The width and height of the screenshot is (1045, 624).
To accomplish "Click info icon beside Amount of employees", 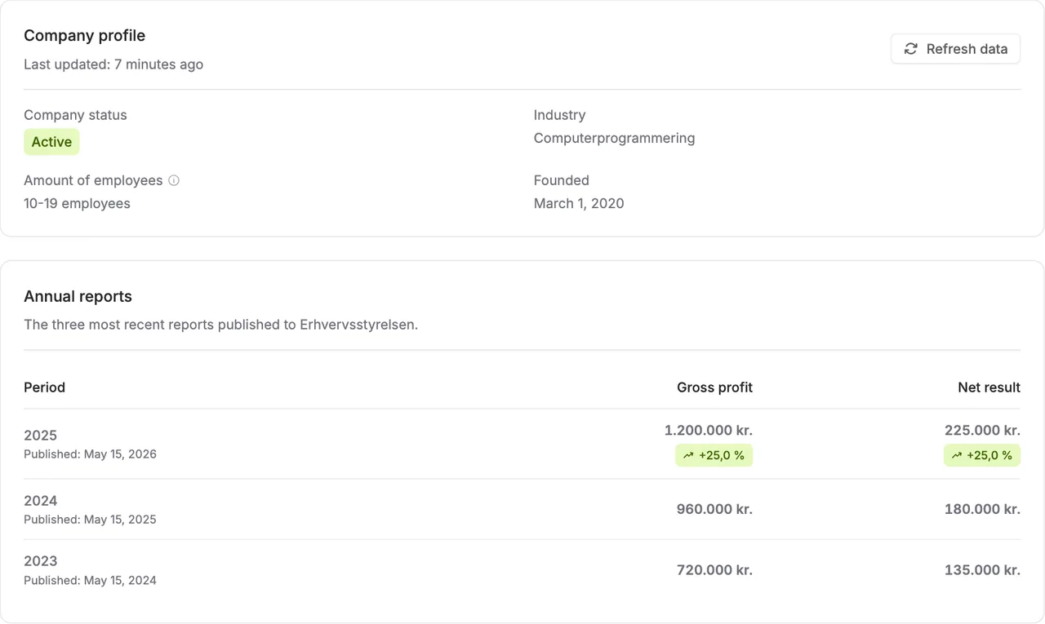I will [x=174, y=180].
